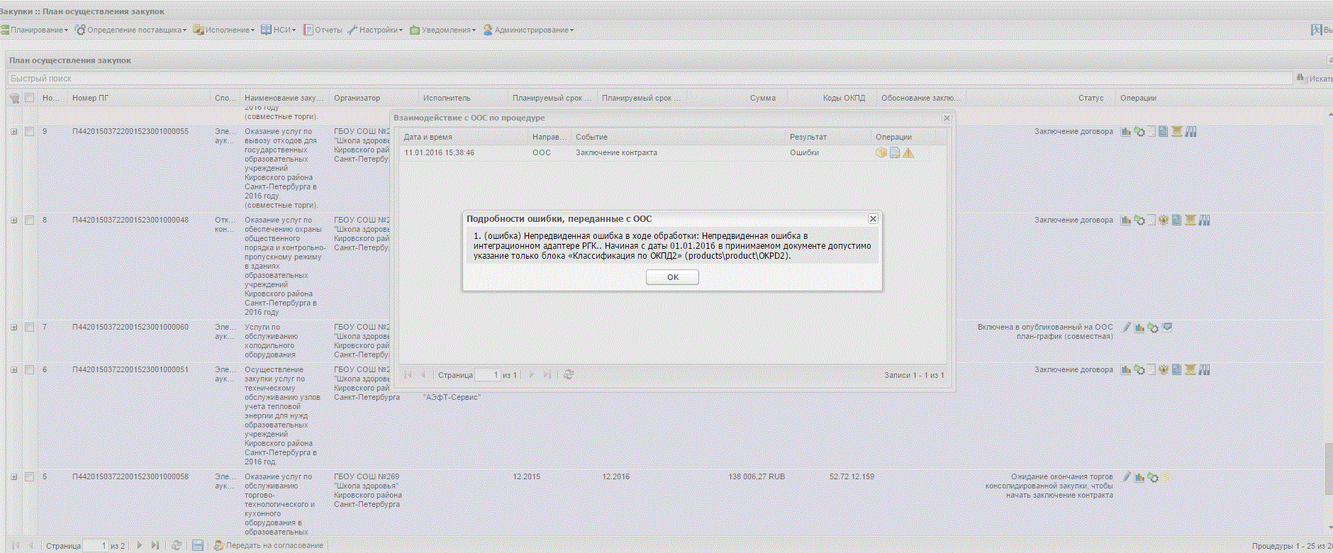
Task: Click the save diskette icon in bottom toolbar
Action: (x=198, y=545)
